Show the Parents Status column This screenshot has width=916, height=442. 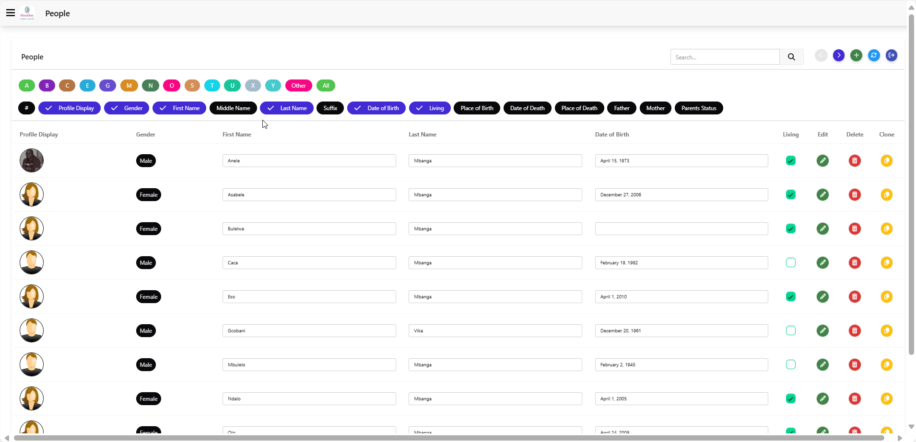coord(699,108)
